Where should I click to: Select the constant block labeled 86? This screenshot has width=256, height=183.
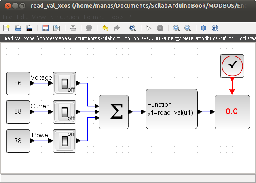point(18,83)
